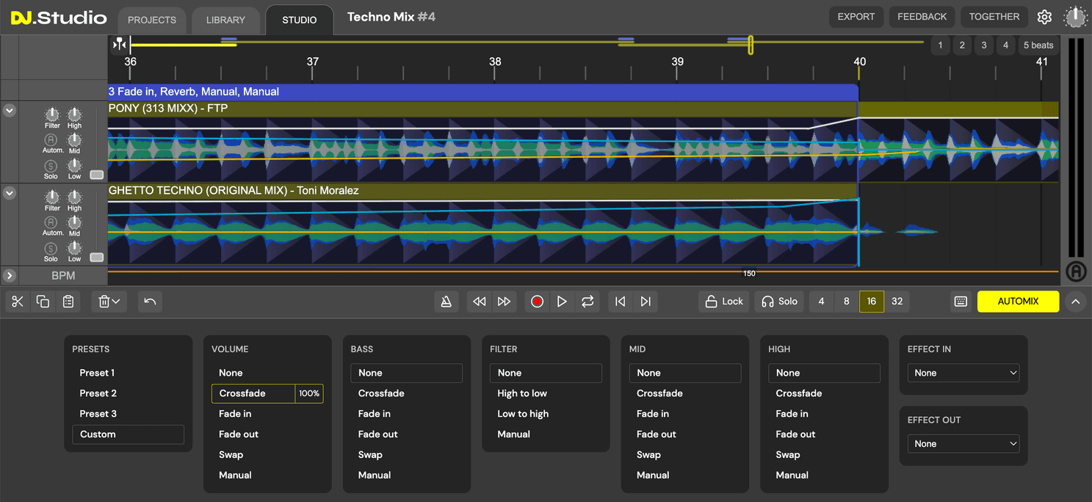
Task: Select Manual under HIGH
Action: 792,476
